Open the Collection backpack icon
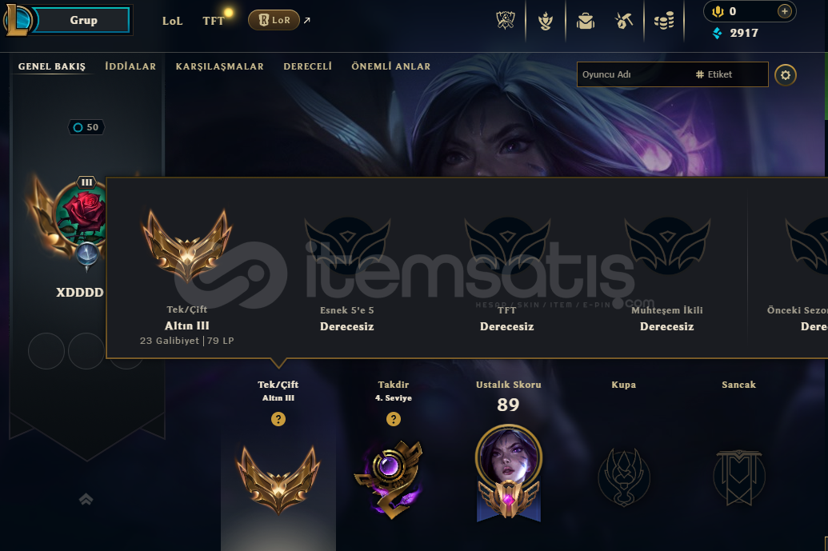This screenshot has width=828, height=551. 586,21
